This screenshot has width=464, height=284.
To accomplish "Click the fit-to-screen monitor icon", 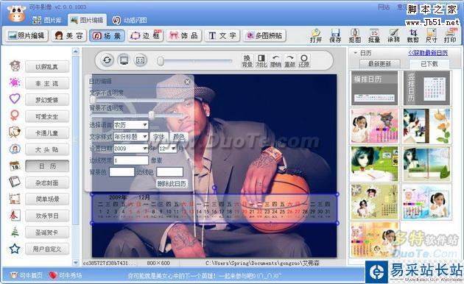I will (124, 60).
